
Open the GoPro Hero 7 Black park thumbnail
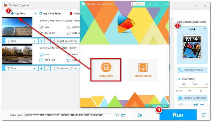(x=17, y=54)
